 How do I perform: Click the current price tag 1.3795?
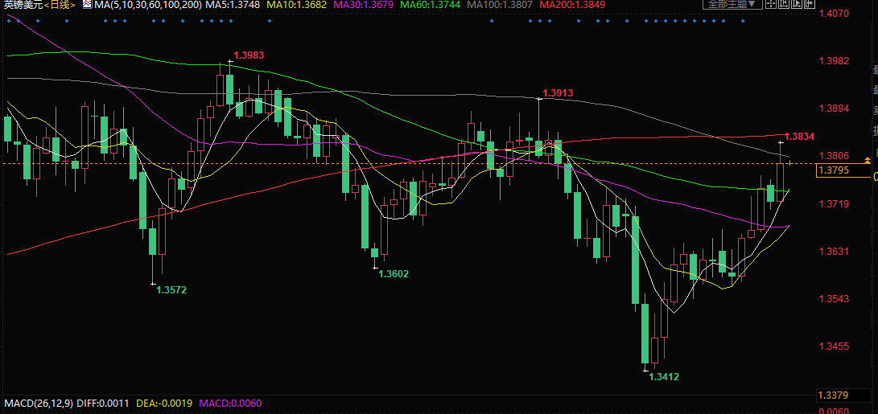833,170
